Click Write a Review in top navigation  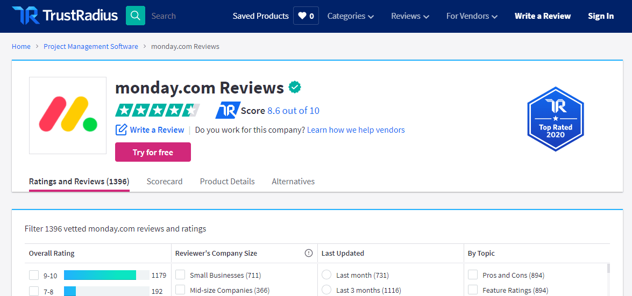click(543, 16)
